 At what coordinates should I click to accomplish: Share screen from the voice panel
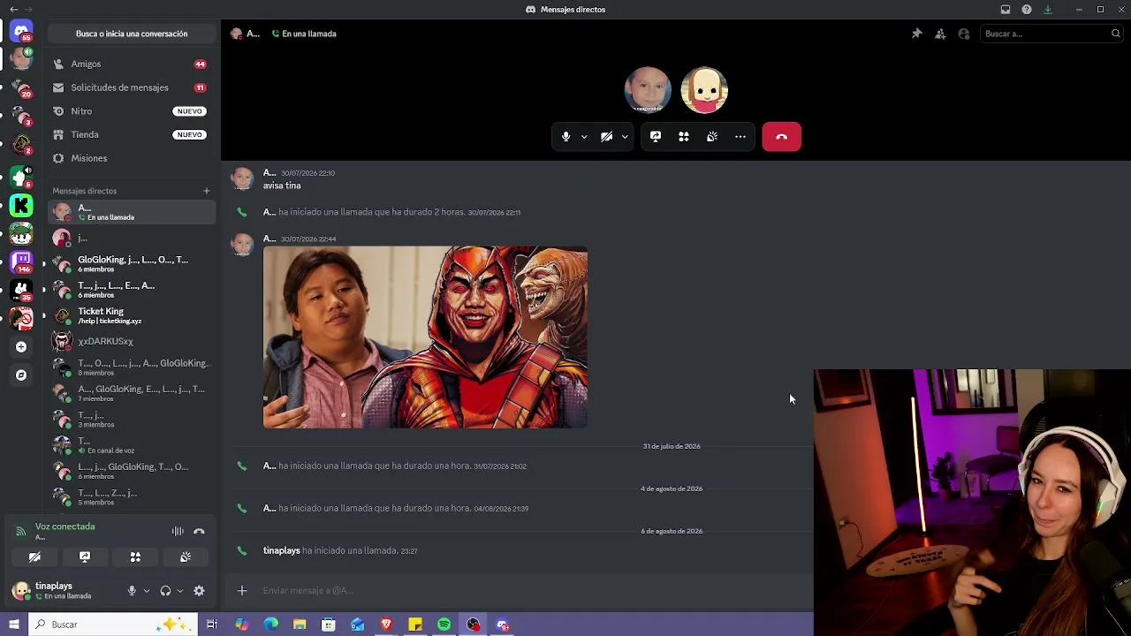(x=85, y=557)
